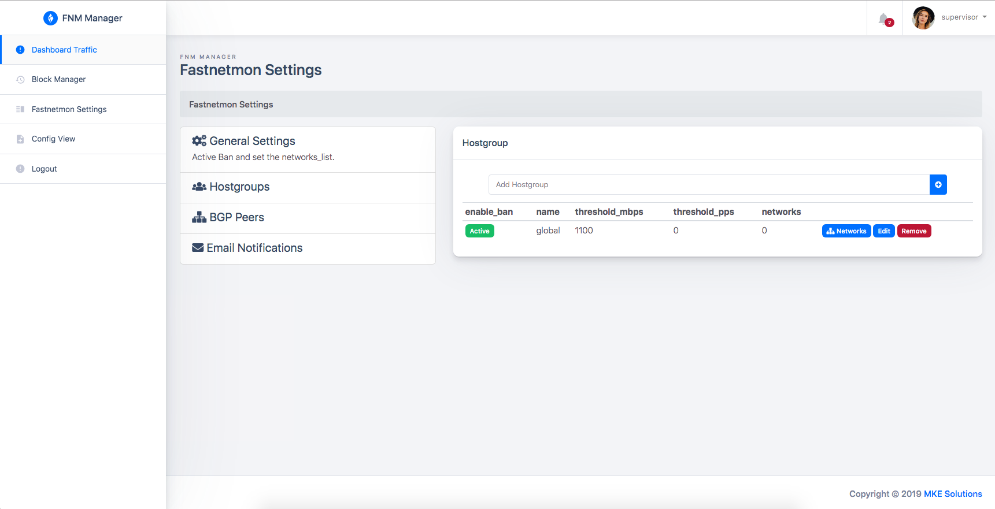The width and height of the screenshot is (995, 509).
Task: Click the Block Manager history icon
Action: [20, 79]
